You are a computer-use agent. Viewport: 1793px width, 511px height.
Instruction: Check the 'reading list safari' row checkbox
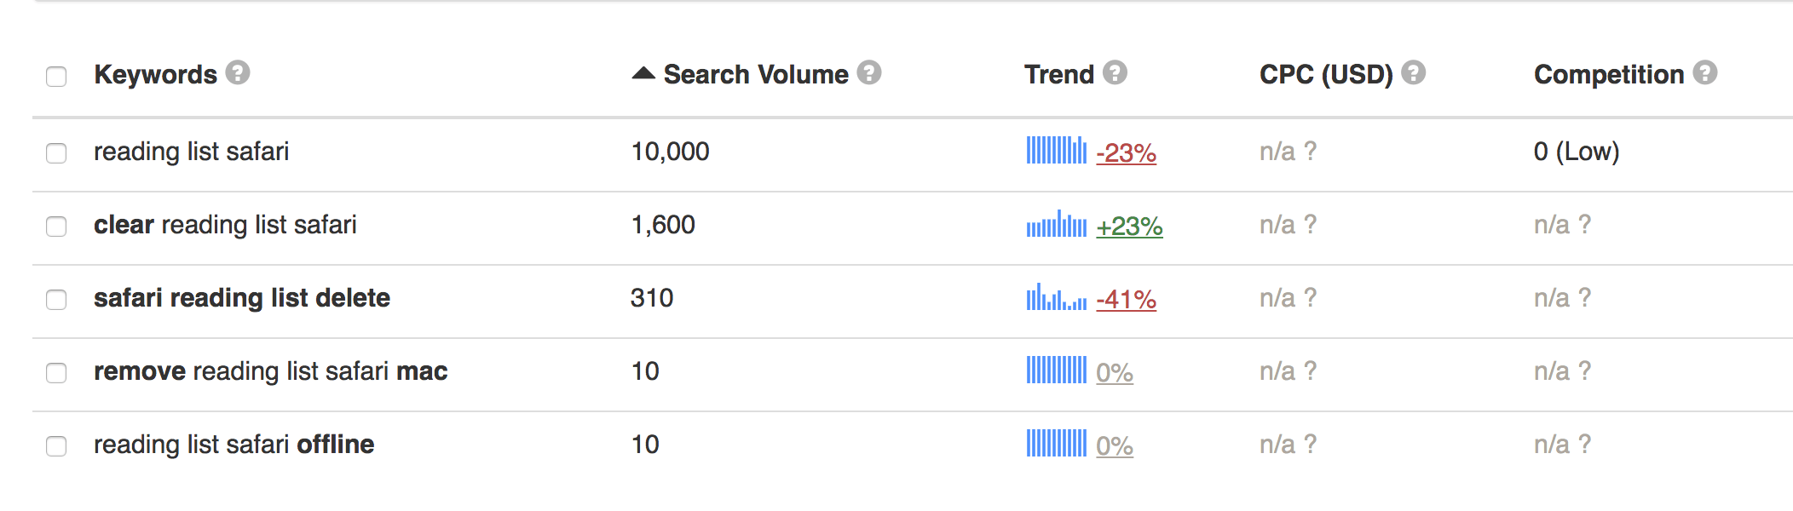point(56,153)
